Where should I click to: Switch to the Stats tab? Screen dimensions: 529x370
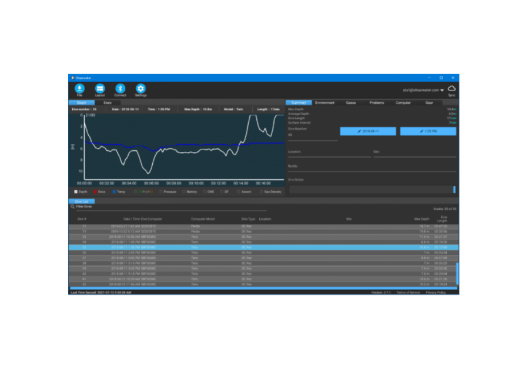(x=108, y=103)
